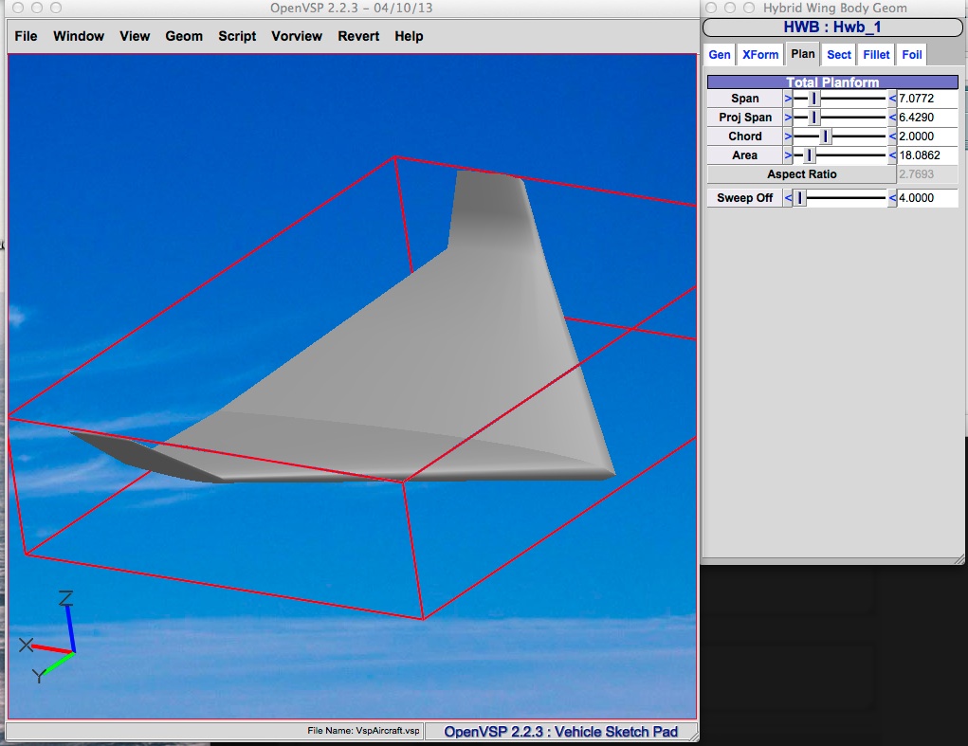Open the File menu
The height and width of the screenshot is (746, 968).
click(x=27, y=36)
